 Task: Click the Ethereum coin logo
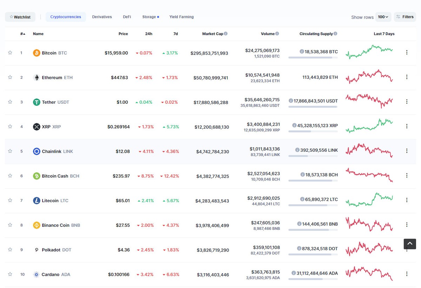point(36,77)
